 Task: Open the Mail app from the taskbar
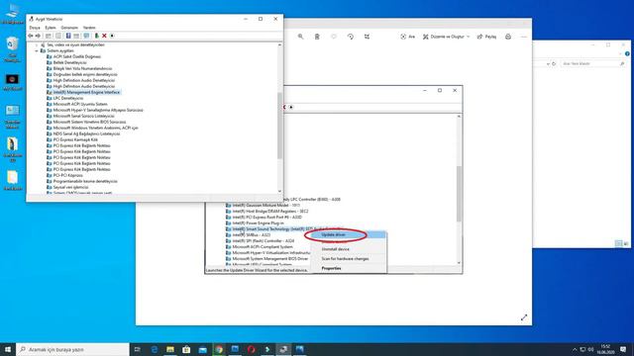202,349
